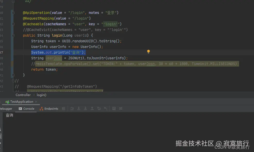The width and height of the screenshot is (254, 152).
Task: Collapse the login method at its signature
Action: [x=13, y=35]
